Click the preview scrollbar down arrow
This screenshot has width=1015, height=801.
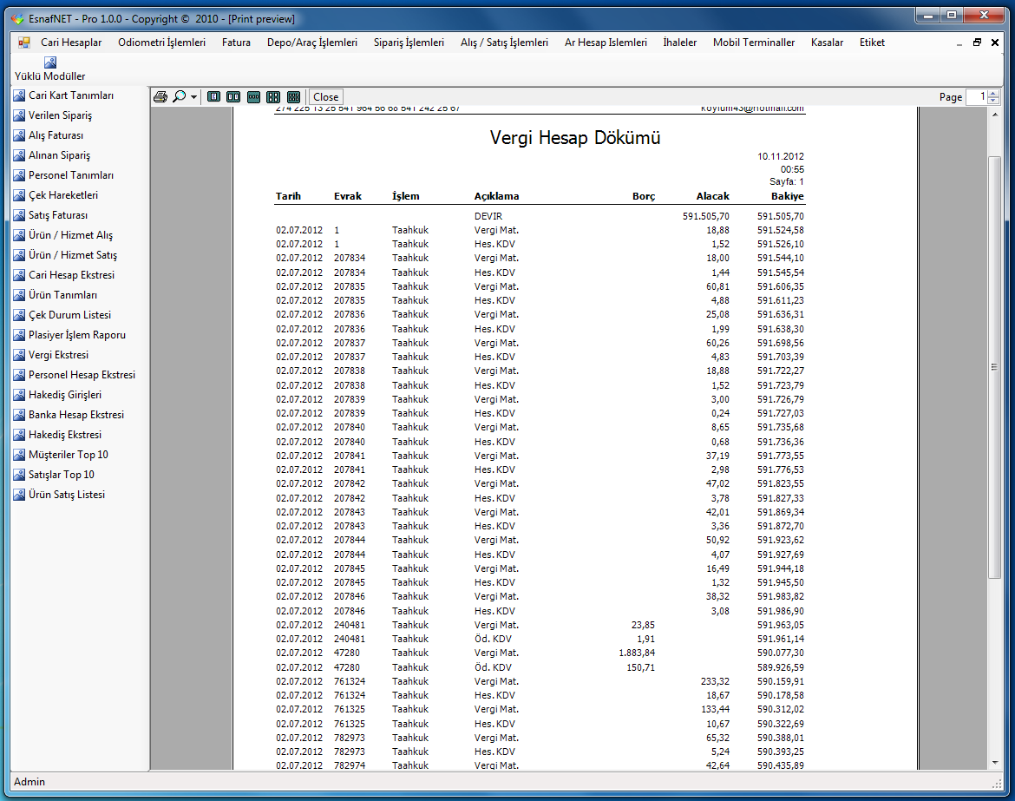click(995, 763)
